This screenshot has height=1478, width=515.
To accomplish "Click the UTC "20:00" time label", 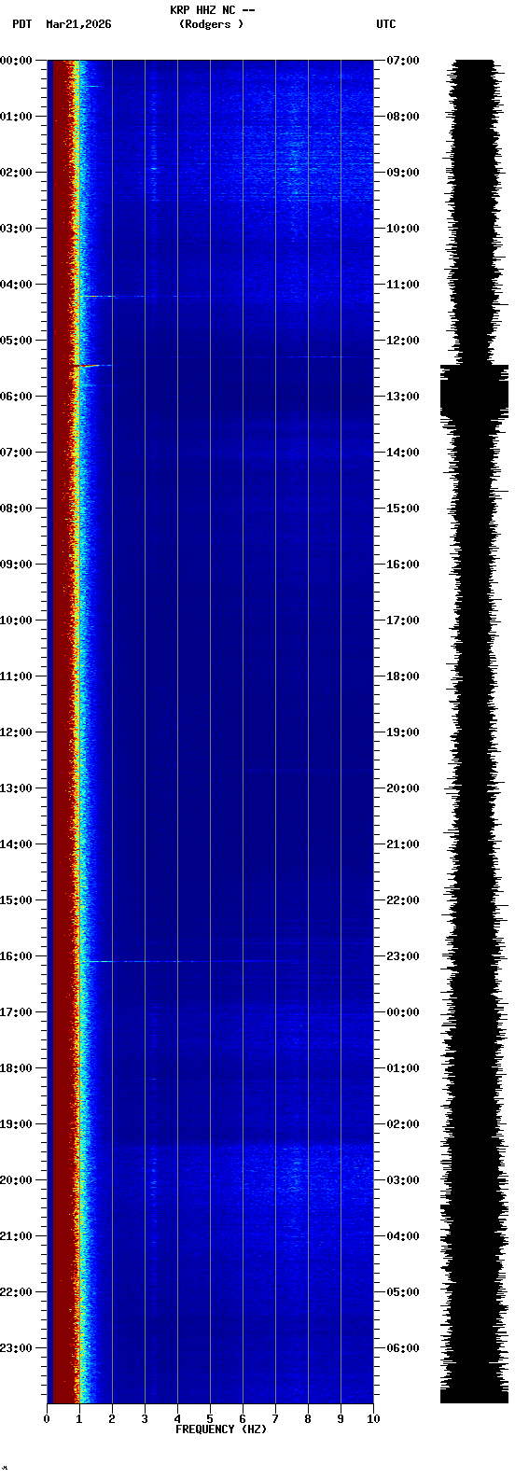I will (x=403, y=788).
